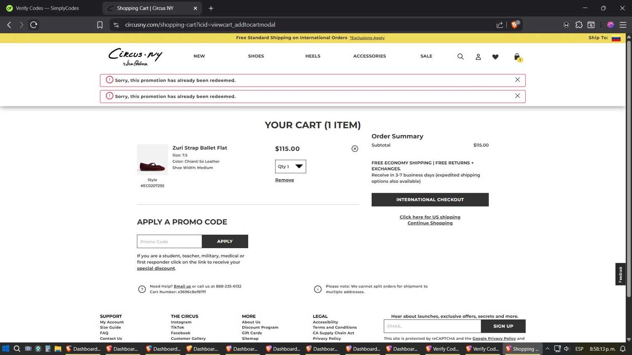Open the HEELS menu

[313, 56]
